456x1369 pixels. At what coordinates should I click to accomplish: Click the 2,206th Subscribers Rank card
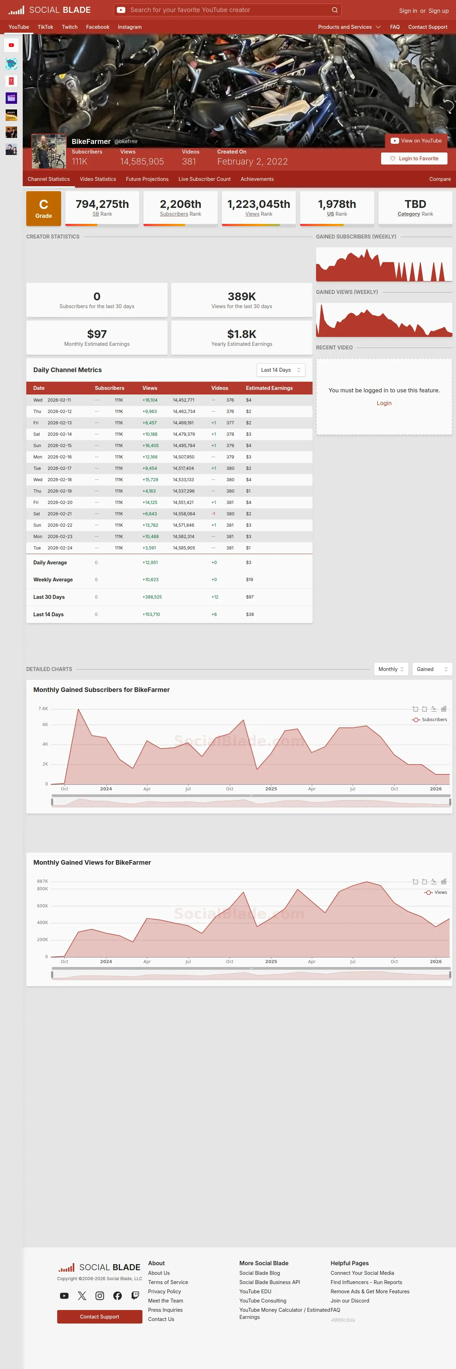(x=180, y=208)
